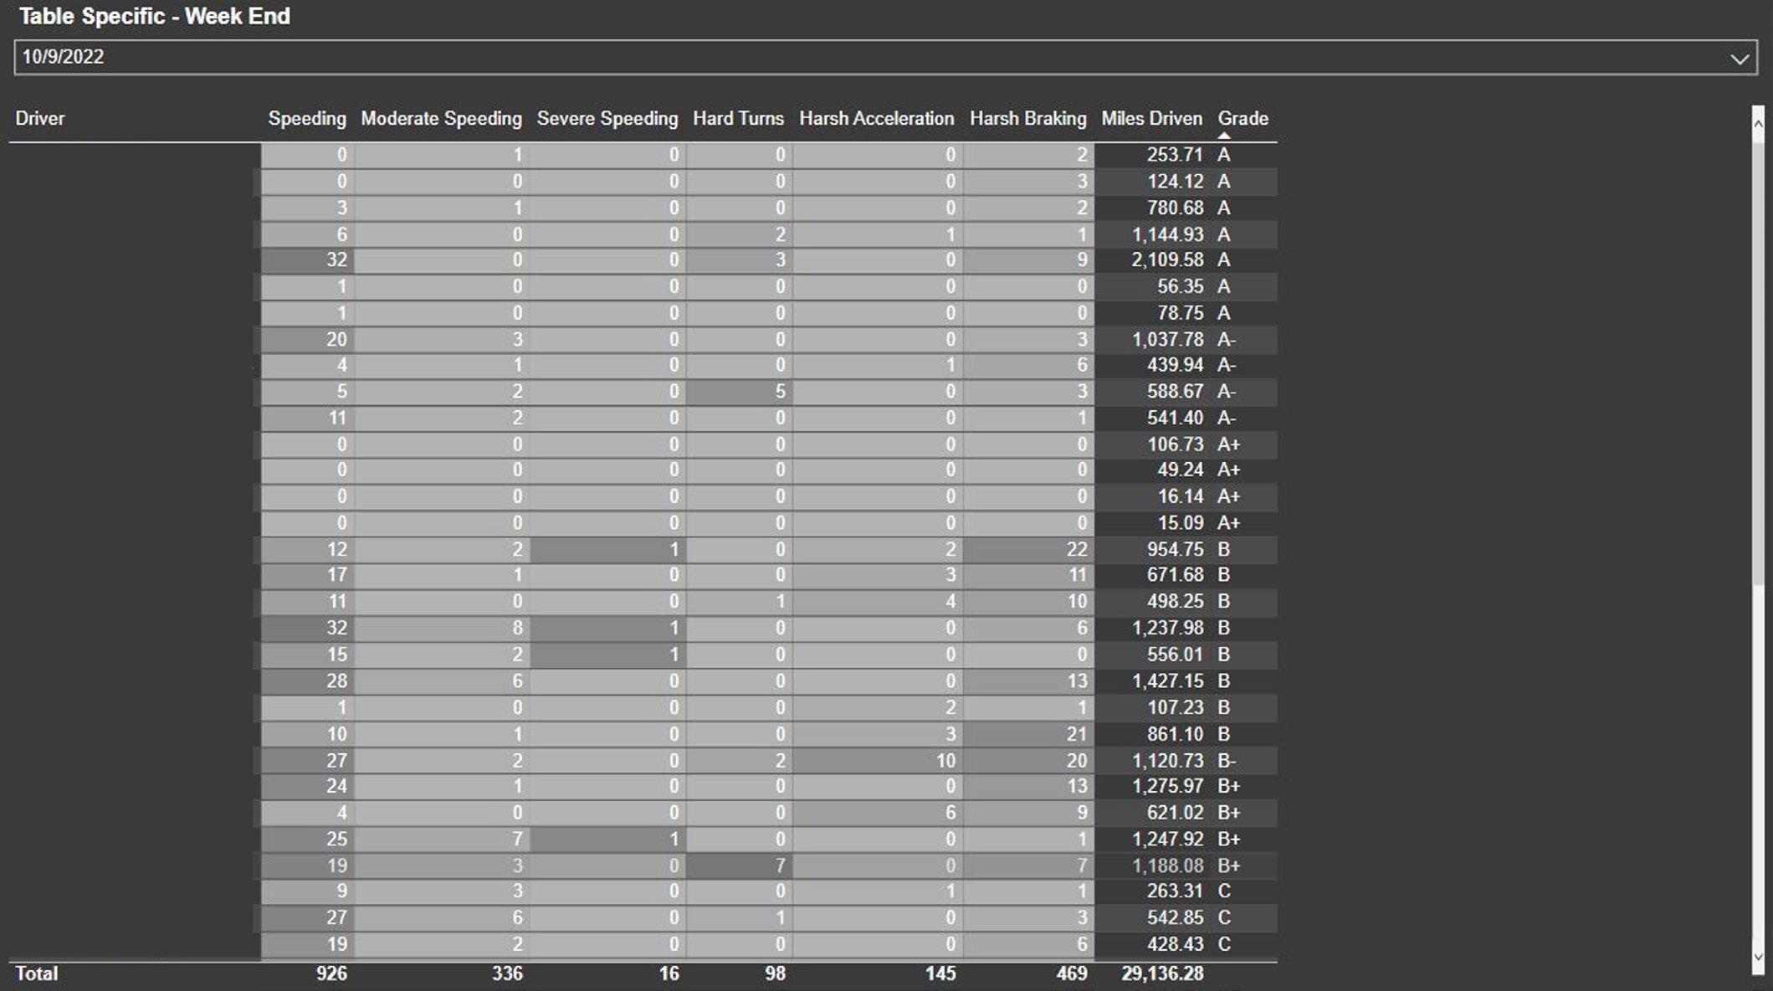1773x991 pixels.
Task: Sort by Hard Turns column header
Action: click(x=738, y=118)
